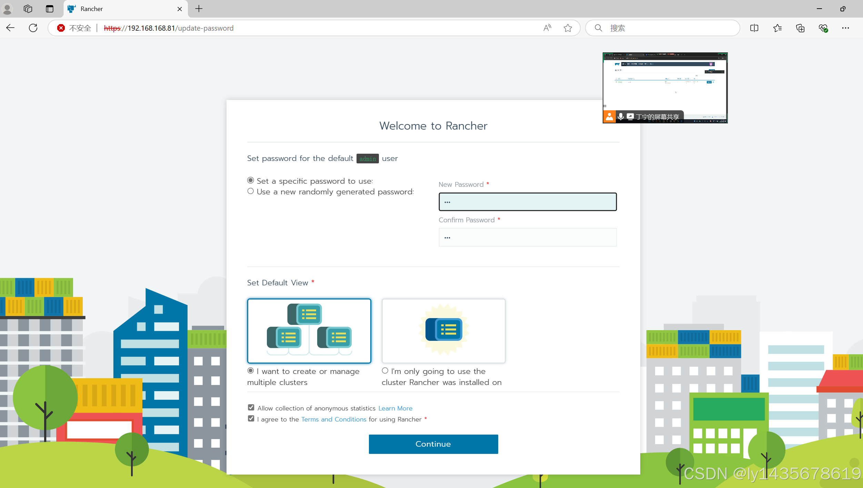Choose the multiple clusters view card
The height and width of the screenshot is (488, 863).
point(309,331)
